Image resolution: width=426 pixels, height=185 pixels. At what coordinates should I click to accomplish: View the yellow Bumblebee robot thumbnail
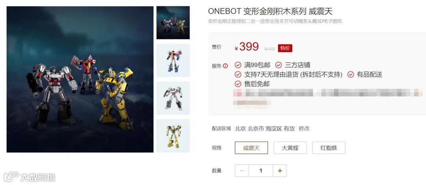[173, 136]
